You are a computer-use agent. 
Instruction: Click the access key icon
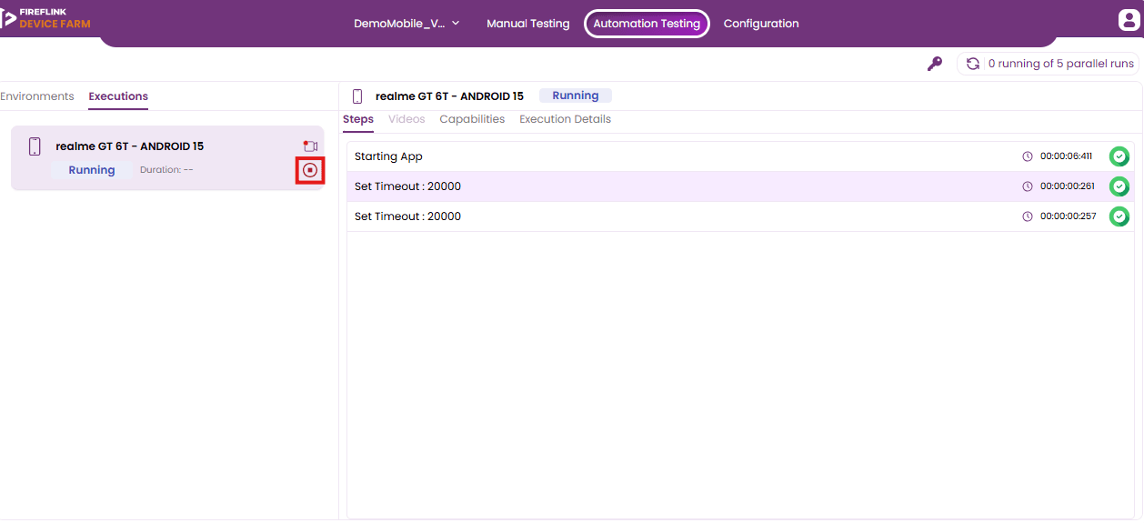click(x=934, y=64)
